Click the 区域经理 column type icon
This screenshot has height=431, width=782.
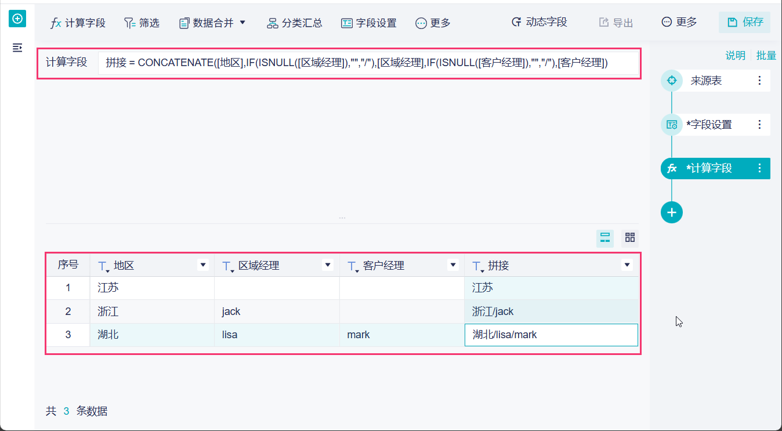click(x=228, y=266)
